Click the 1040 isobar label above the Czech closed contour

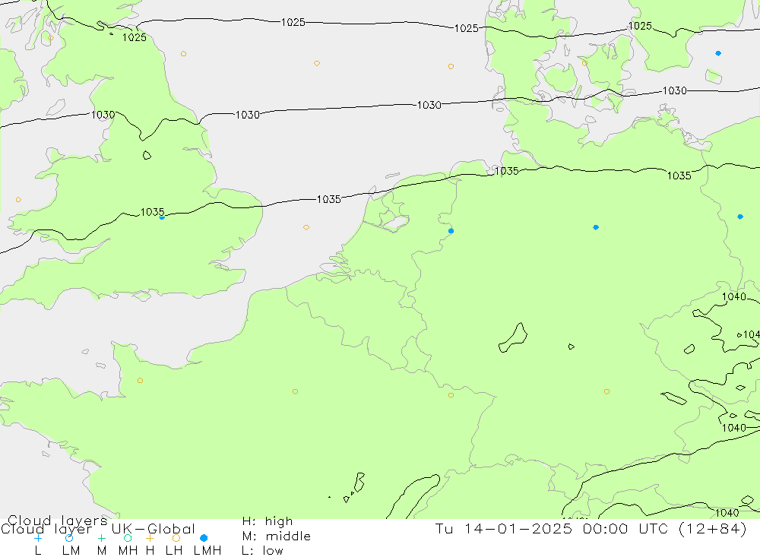pos(734,296)
